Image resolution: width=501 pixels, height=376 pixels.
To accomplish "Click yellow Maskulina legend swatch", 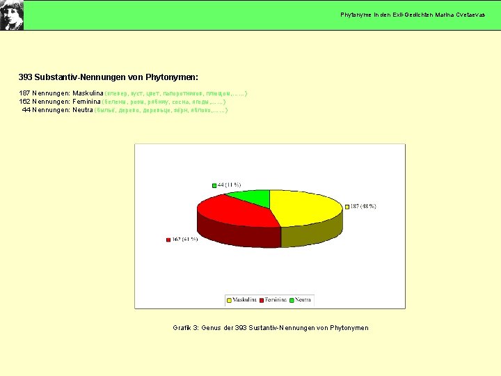I will (229, 300).
